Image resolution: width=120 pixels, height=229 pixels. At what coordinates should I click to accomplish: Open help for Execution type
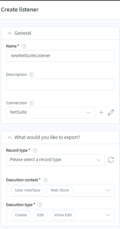click(x=40, y=205)
